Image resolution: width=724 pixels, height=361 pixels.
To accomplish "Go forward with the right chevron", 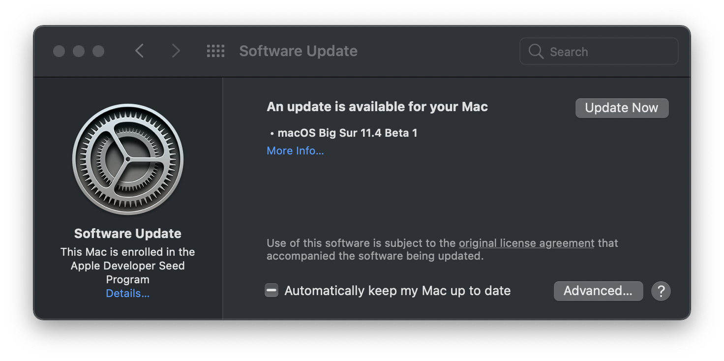I will click(176, 51).
